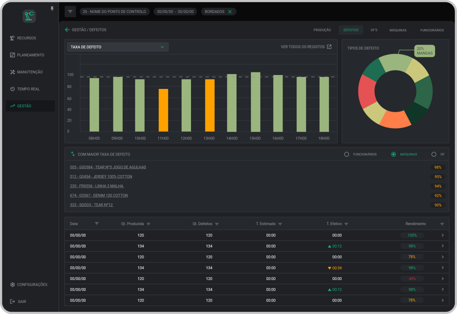The width and height of the screenshot is (457, 314).
Task: Open the Manutenção sidebar menu item
Action: [x=29, y=72]
